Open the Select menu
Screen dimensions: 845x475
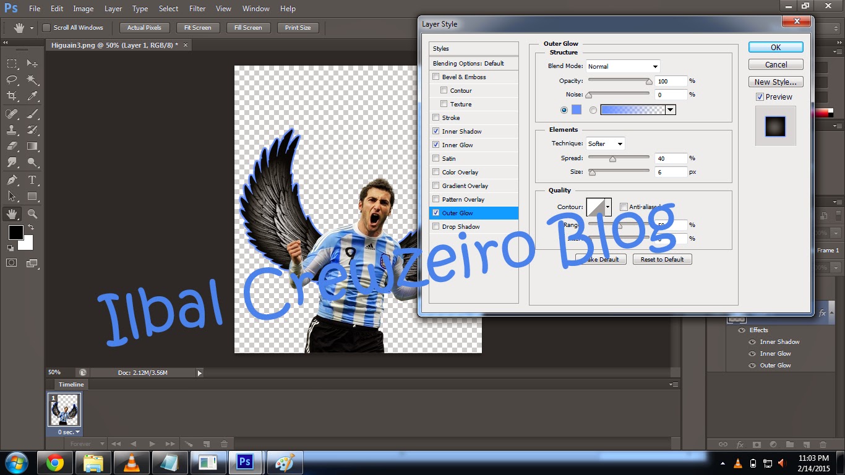pos(168,9)
